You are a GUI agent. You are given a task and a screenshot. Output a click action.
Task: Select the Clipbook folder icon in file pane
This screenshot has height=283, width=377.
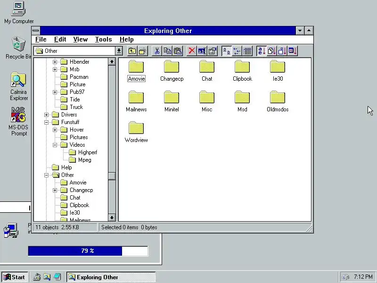click(x=242, y=67)
